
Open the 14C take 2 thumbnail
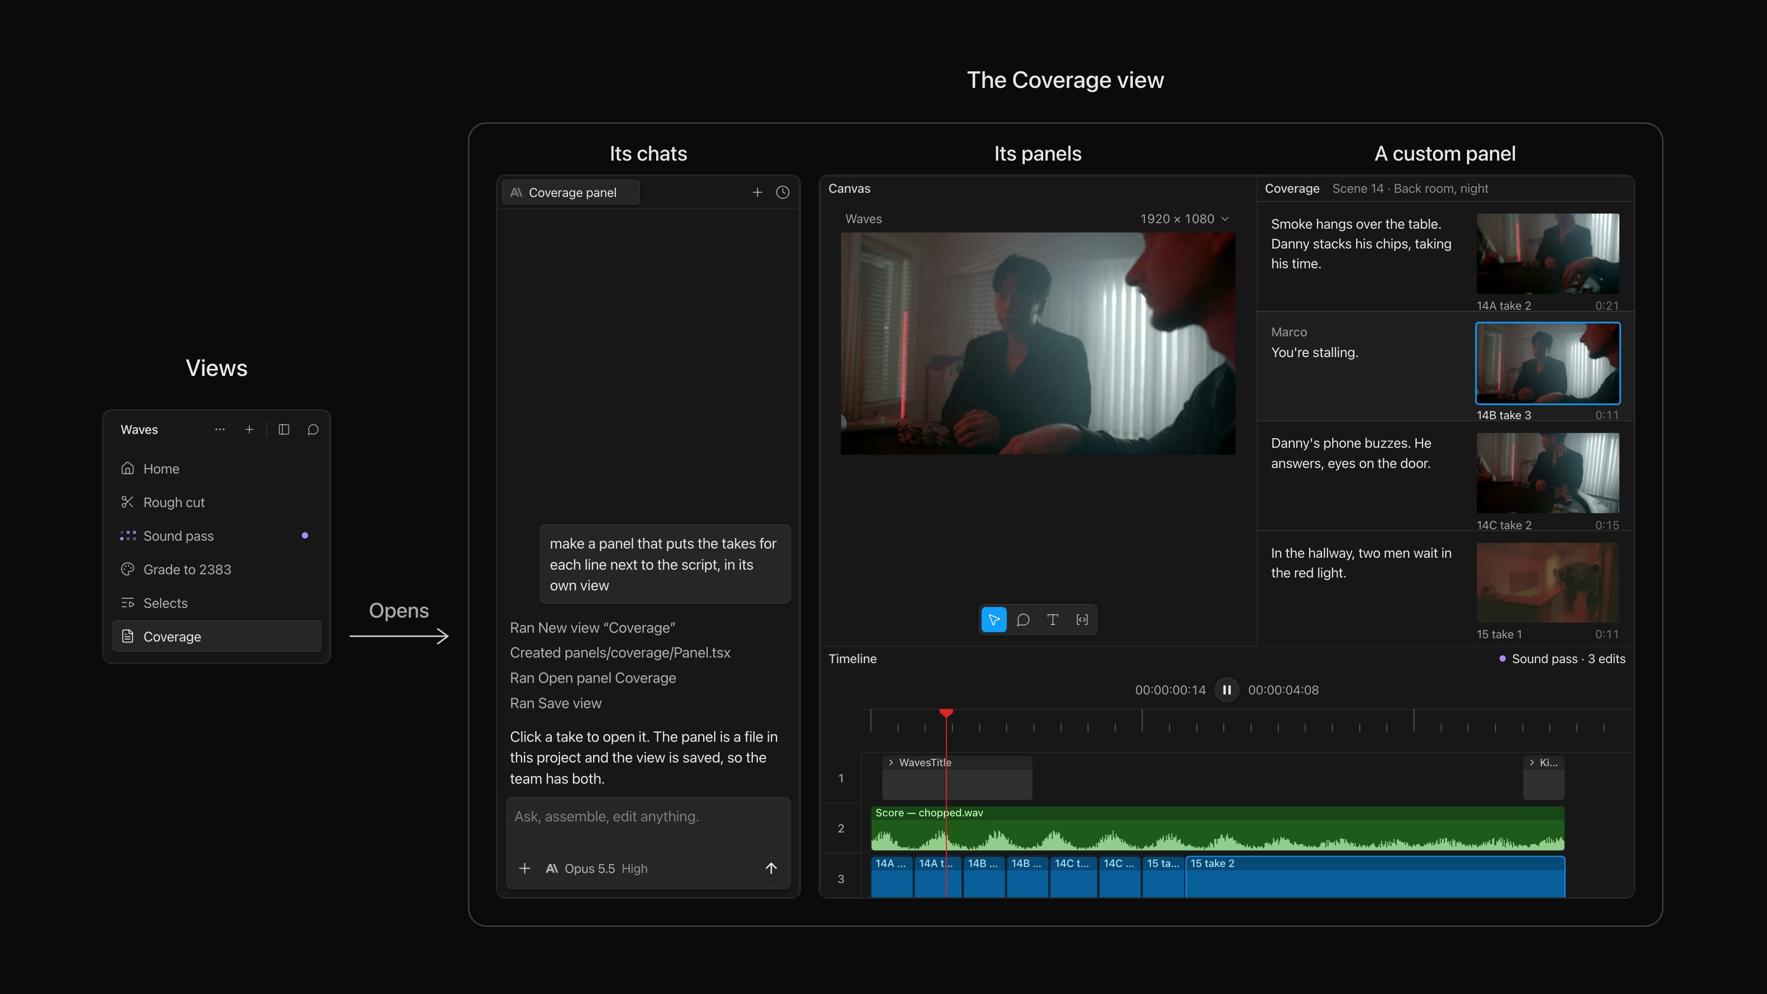pyautogui.click(x=1548, y=474)
